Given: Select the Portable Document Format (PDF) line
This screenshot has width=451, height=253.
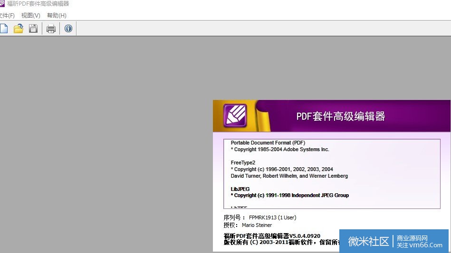Looking at the screenshot, I should pyautogui.click(x=268, y=143).
